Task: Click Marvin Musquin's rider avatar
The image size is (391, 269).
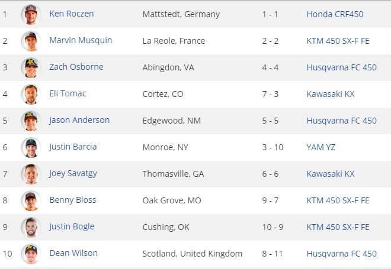Action: click(x=30, y=41)
